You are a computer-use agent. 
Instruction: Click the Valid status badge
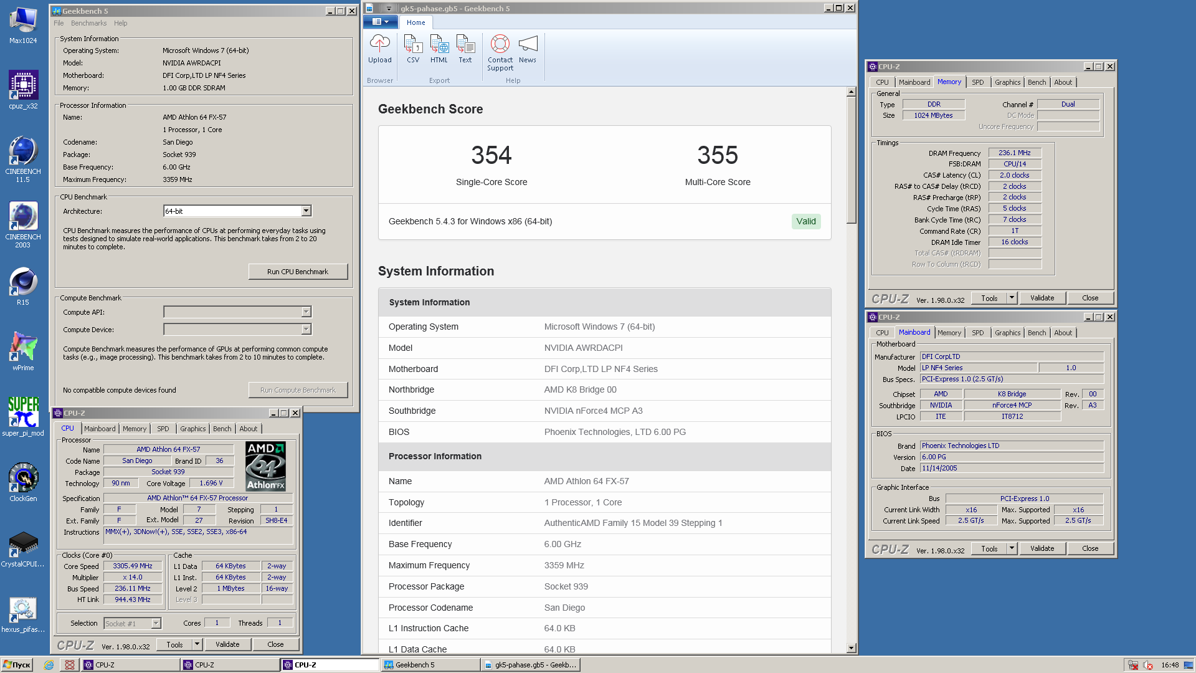point(805,221)
